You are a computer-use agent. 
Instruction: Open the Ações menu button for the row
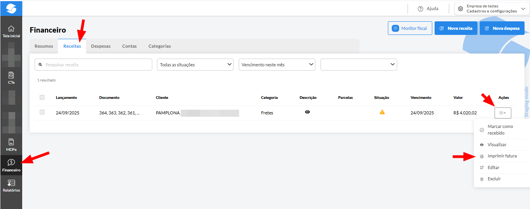[x=503, y=113]
